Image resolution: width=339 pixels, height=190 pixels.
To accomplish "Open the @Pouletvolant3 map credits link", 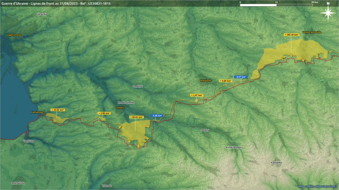I will pyautogui.click(x=326, y=186).
